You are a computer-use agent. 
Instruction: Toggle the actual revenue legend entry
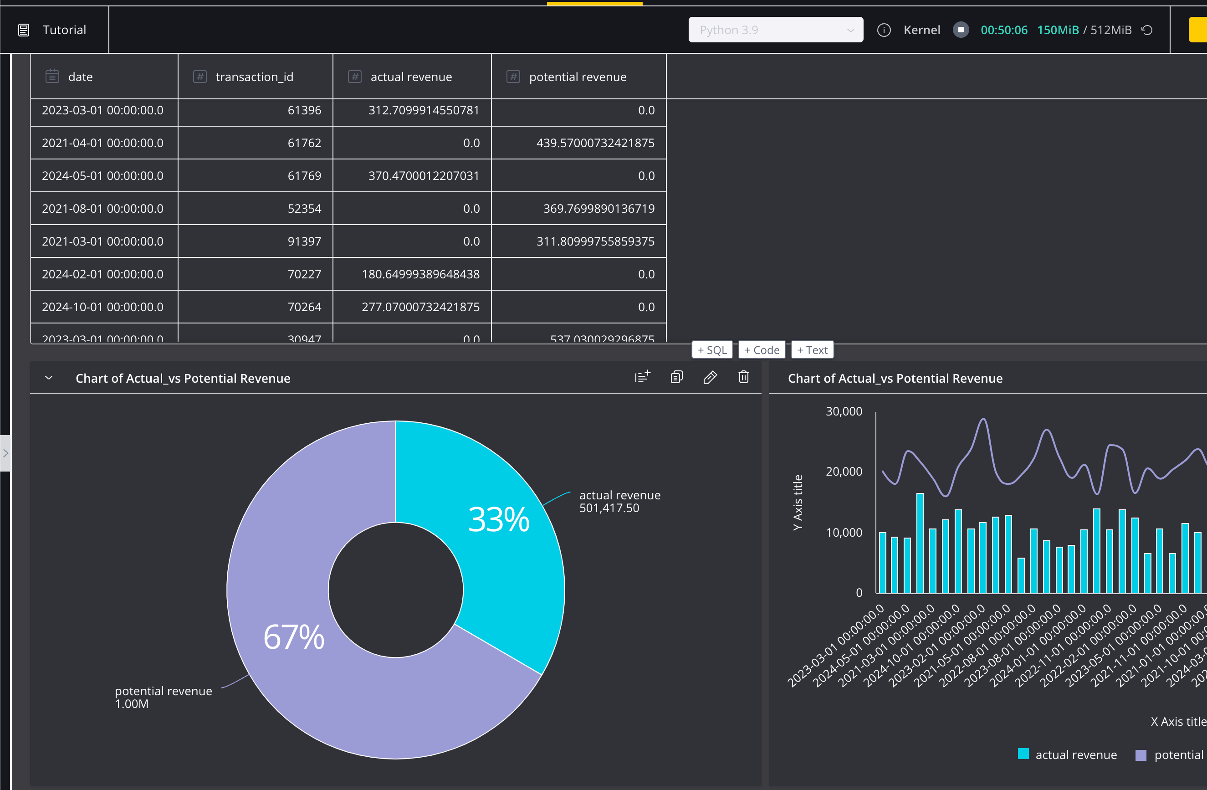(x=1076, y=754)
